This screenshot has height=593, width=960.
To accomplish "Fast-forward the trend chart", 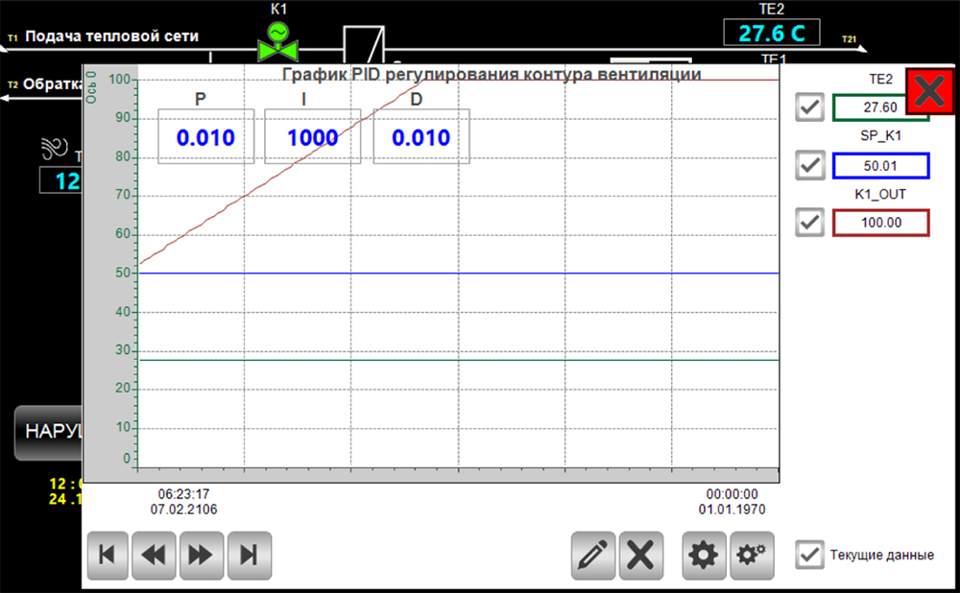I will click(201, 554).
